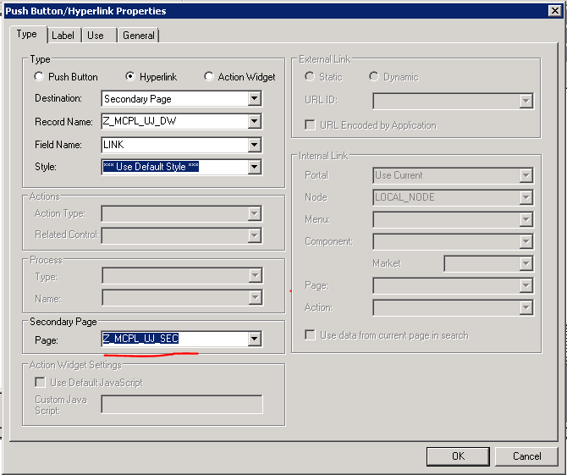Expand the Destination dropdown
The image size is (567, 475).
pos(255,98)
